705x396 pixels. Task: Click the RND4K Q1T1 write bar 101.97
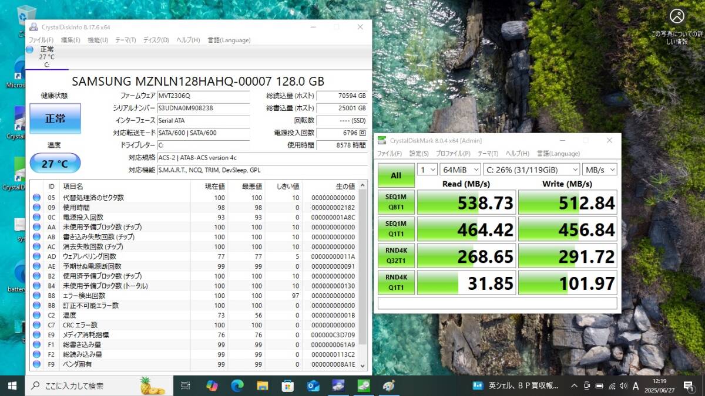568,283
